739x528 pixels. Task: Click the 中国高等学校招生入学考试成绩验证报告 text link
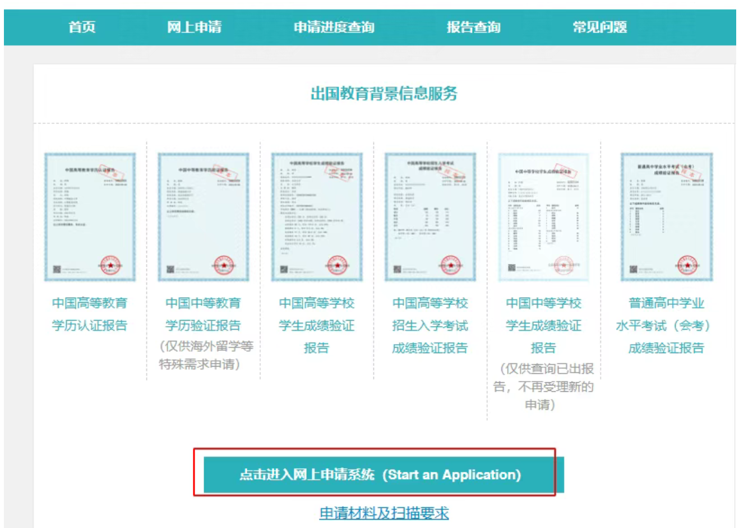(430, 325)
